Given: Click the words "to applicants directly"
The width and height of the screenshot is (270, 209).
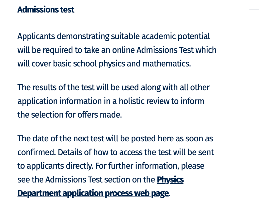Looking at the screenshot, I should click(55, 166).
